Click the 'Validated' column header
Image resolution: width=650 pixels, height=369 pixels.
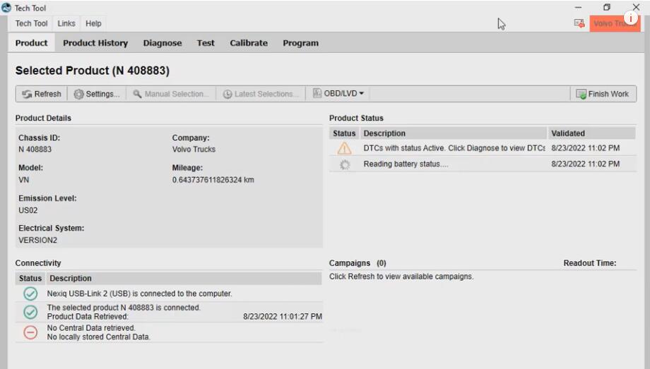[x=591, y=133]
